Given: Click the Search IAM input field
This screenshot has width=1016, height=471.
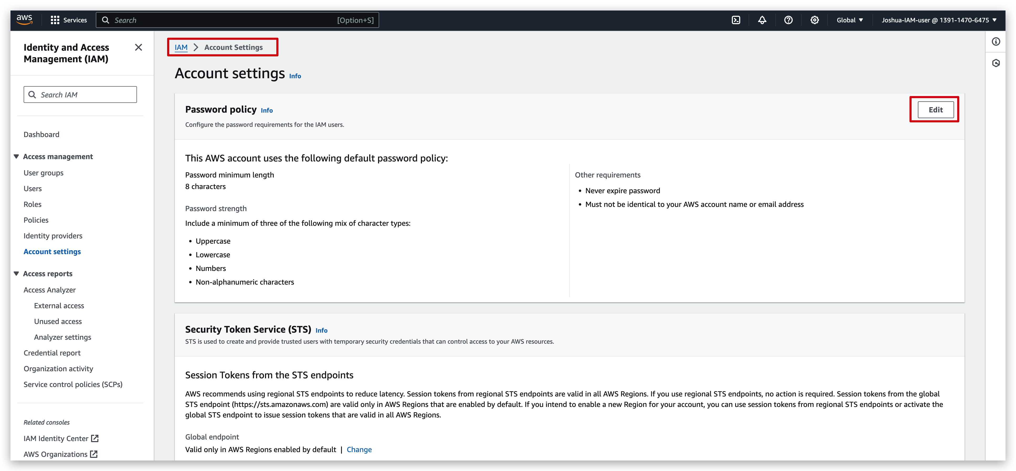Looking at the screenshot, I should point(80,94).
